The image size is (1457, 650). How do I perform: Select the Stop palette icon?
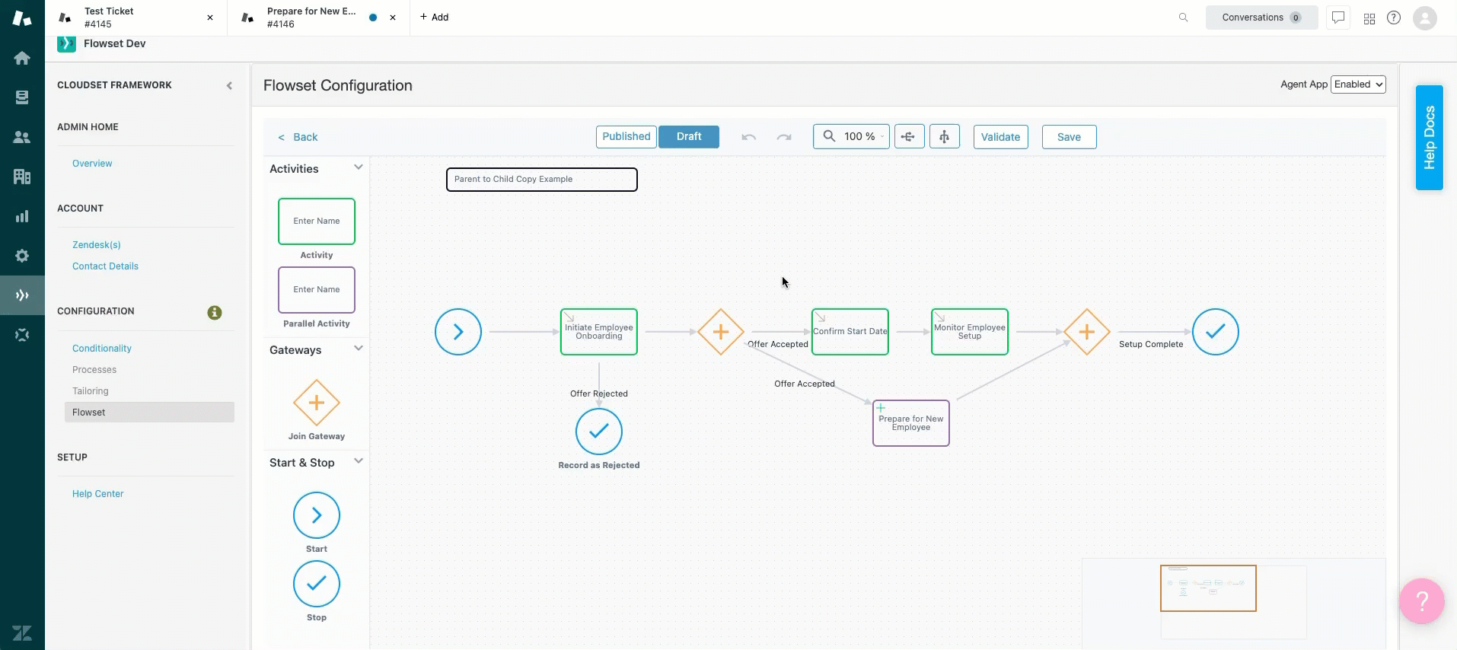(317, 584)
